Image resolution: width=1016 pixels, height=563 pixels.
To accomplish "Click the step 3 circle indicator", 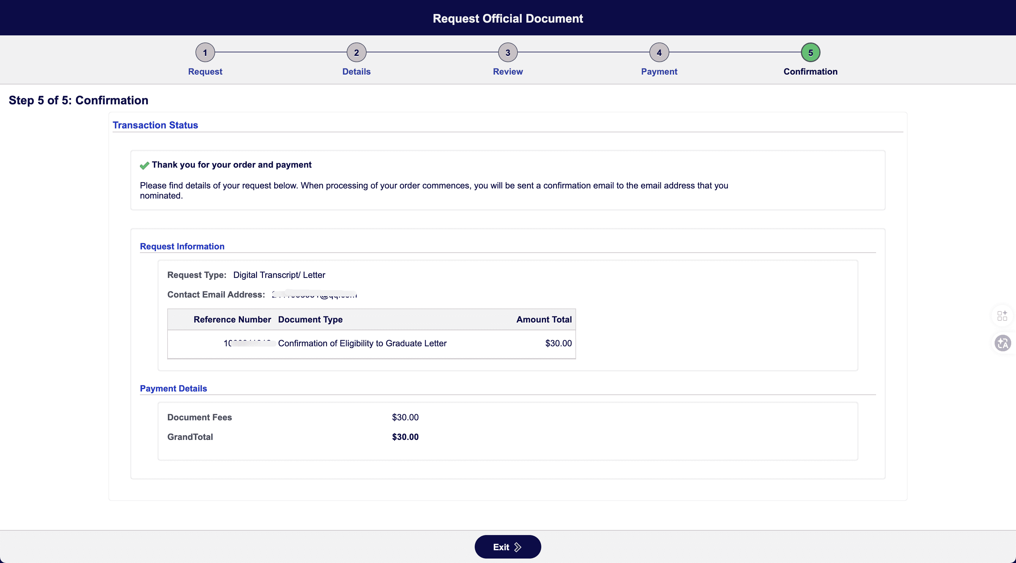I will [x=508, y=53].
